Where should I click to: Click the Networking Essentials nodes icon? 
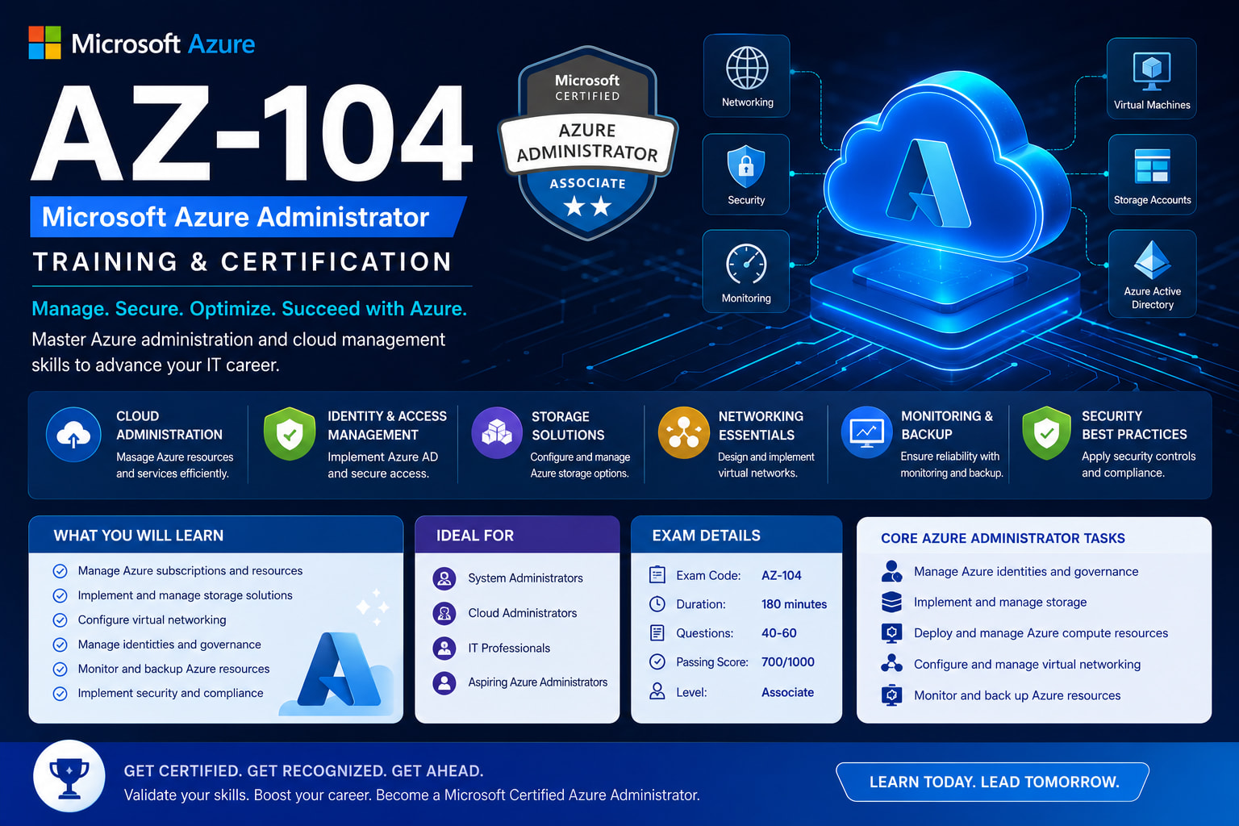(684, 433)
